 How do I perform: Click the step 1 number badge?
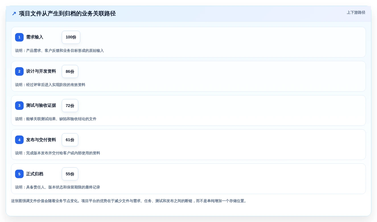(x=19, y=37)
